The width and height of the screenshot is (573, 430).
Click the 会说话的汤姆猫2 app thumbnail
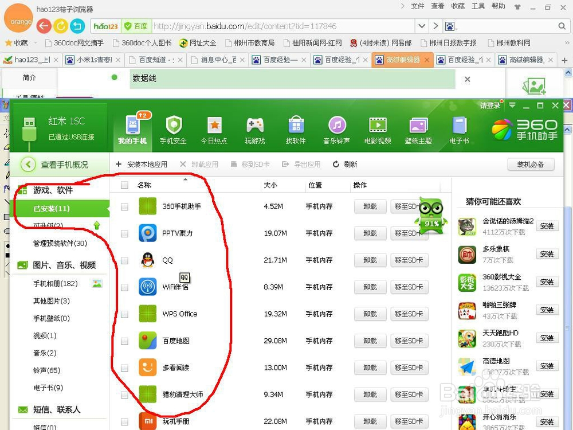(x=467, y=226)
